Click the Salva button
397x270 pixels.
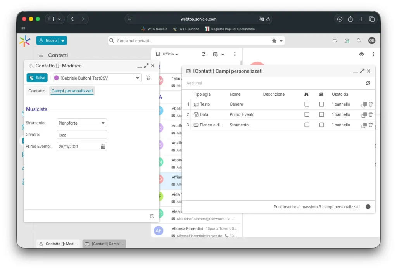37,78
